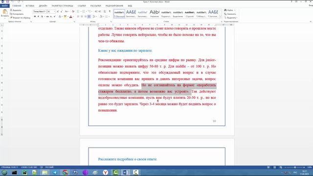Toggle Subscript formatting

coord(51,17)
